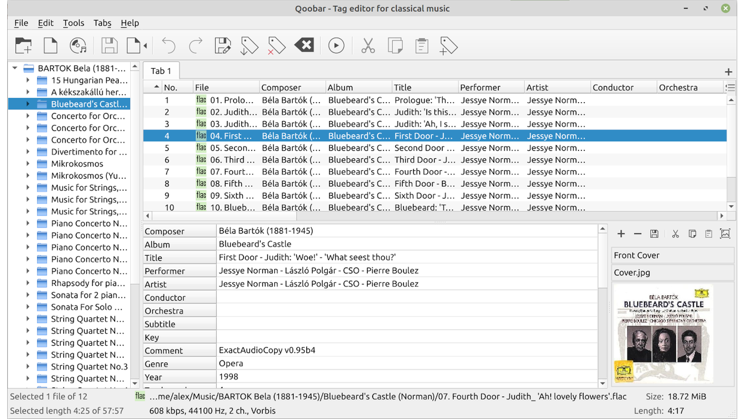Image resolution: width=745 pixels, height=419 pixels.
Task: Expand the Mikrokosmos folder node
Action: click(27, 164)
